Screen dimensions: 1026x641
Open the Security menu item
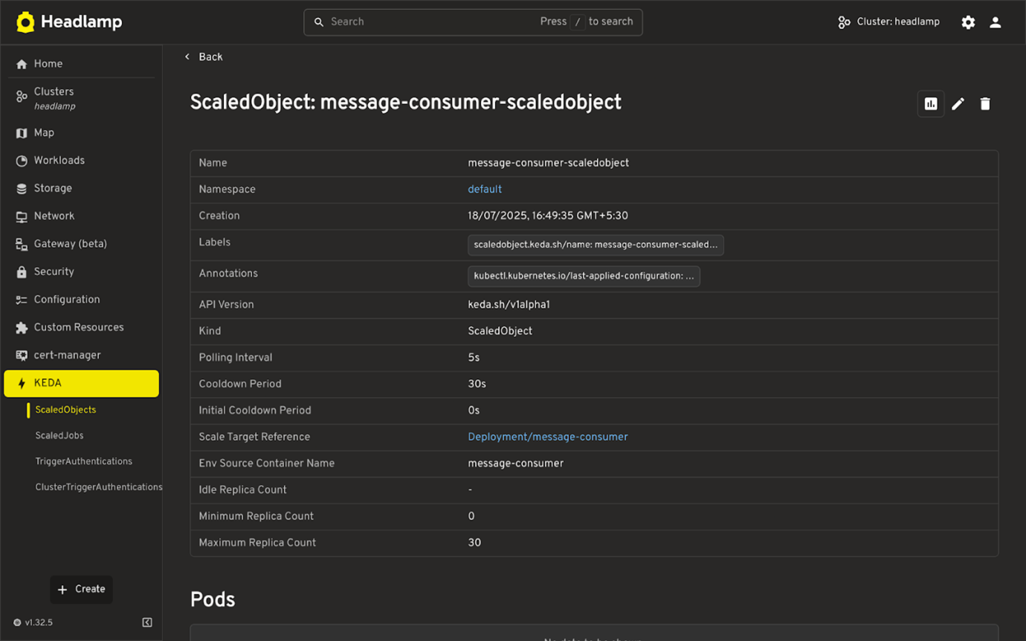81,272
